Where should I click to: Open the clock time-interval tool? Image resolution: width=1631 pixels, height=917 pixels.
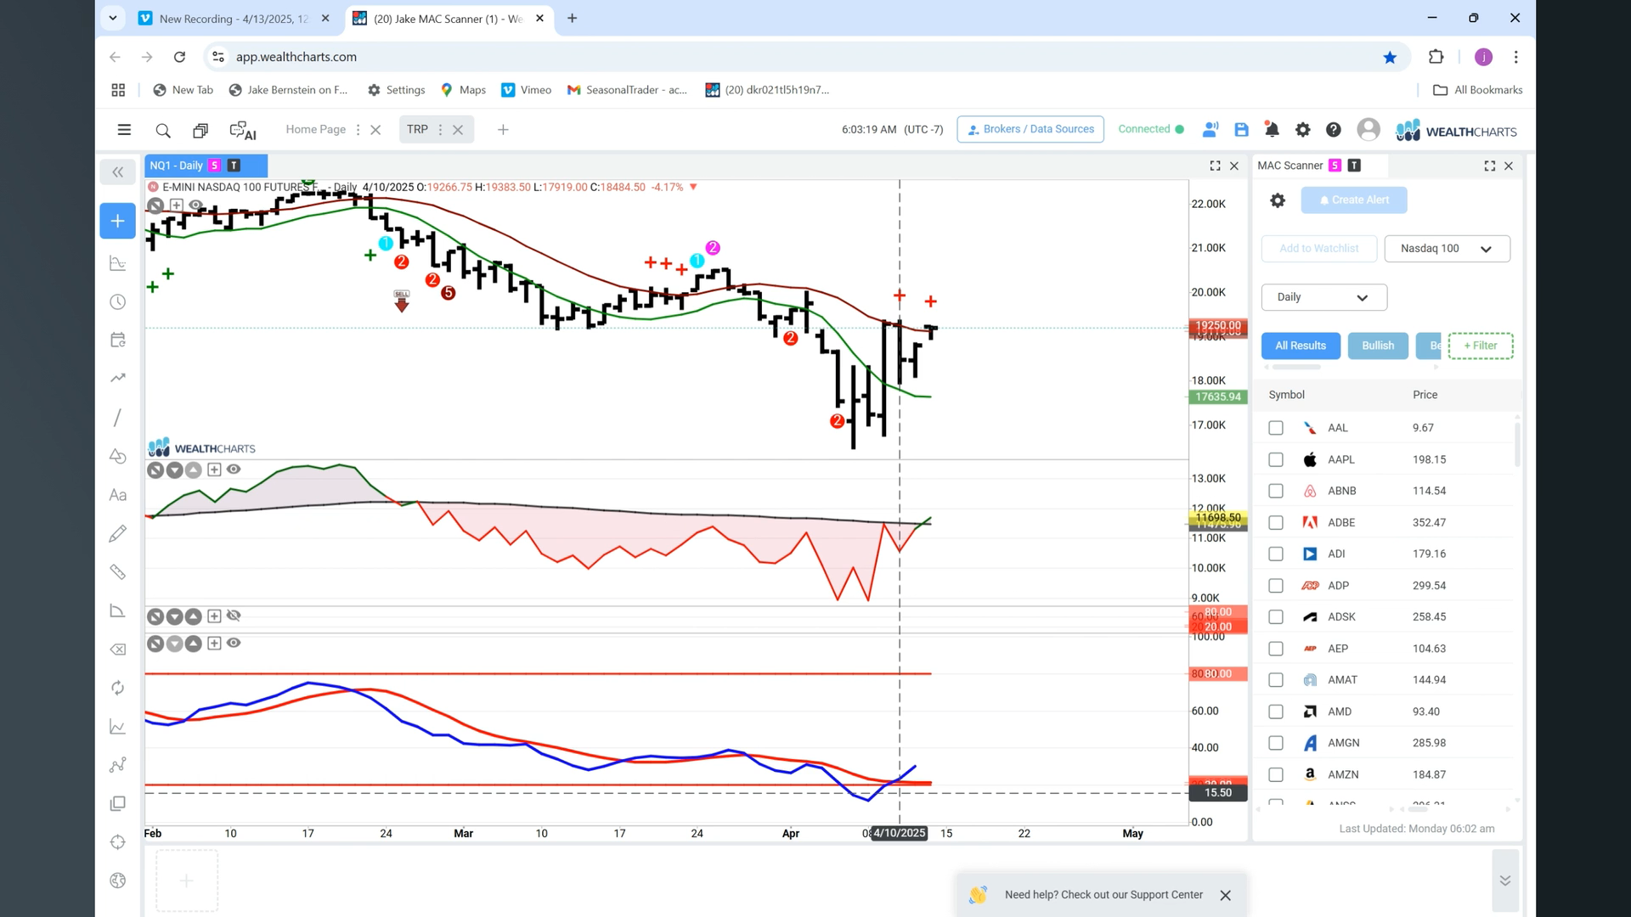(x=117, y=302)
